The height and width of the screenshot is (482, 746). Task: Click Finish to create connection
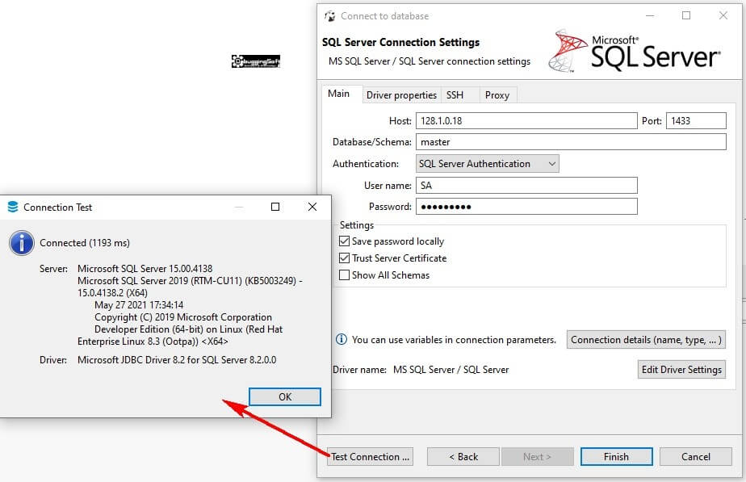(617, 457)
